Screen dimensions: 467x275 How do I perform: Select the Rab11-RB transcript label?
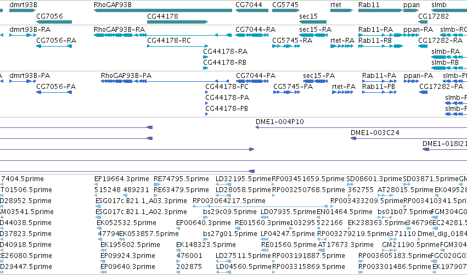375,41
